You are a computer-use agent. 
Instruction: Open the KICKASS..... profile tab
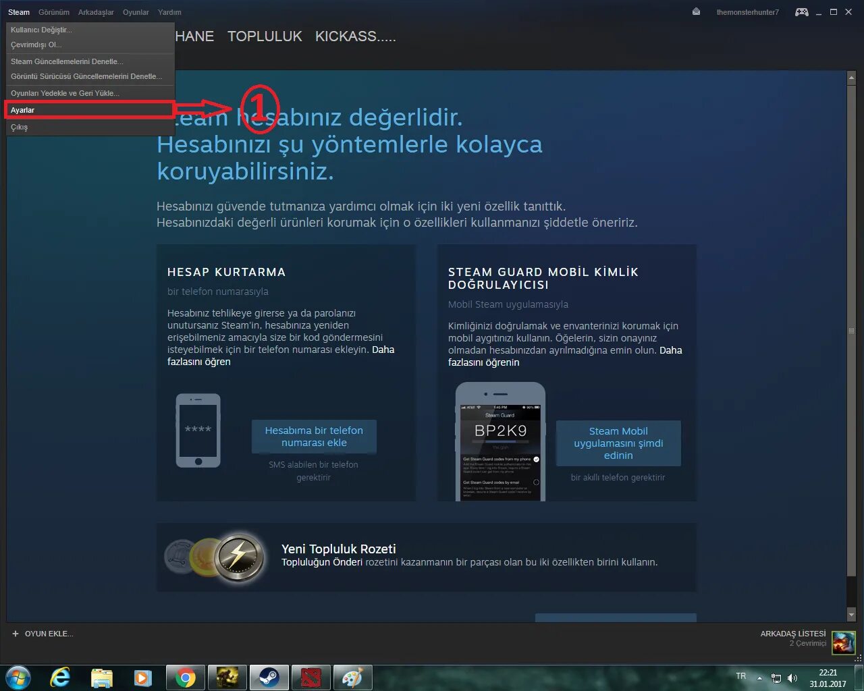click(x=356, y=36)
